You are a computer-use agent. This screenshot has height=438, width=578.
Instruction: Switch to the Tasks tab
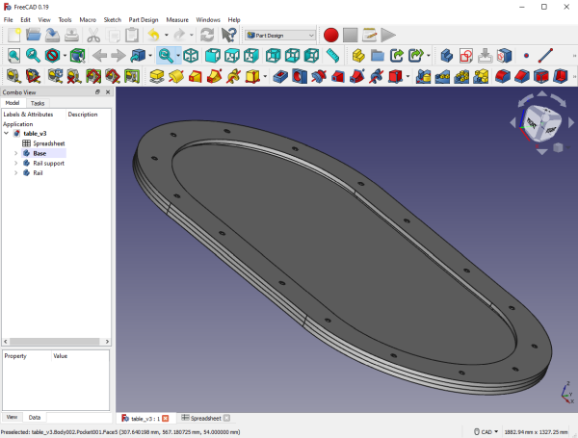[38, 102]
